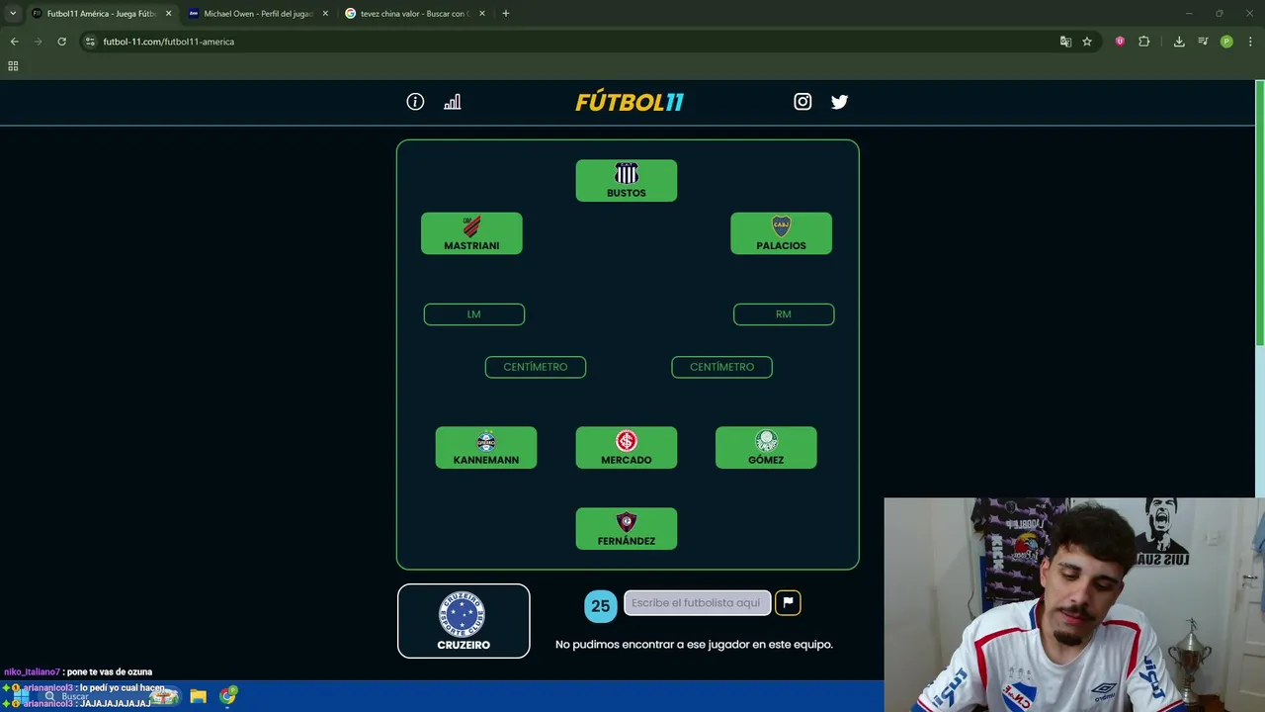The width and height of the screenshot is (1265, 712).
Task: Switch to tevez china valor tab
Action: coord(415,14)
